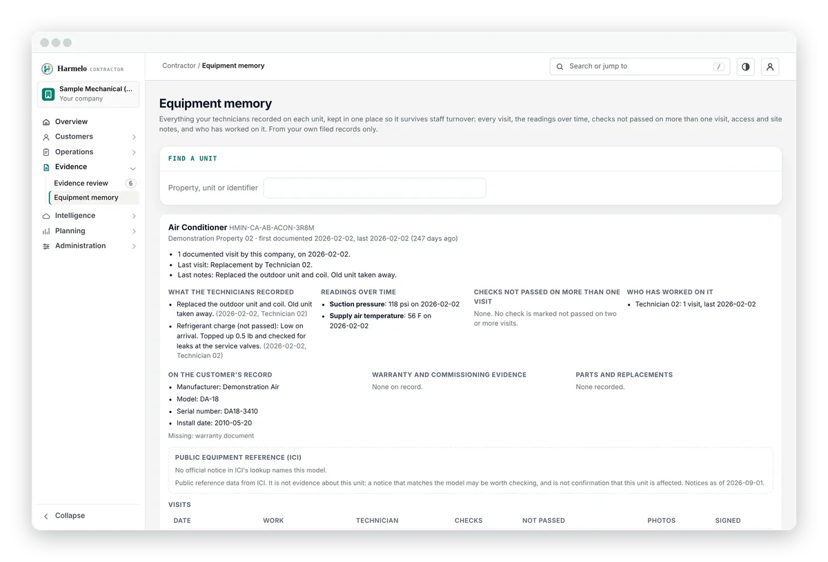Select Equipment memory in the sidebar
Image resolution: width=828 pixels, height=562 pixels.
[x=94, y=198]
